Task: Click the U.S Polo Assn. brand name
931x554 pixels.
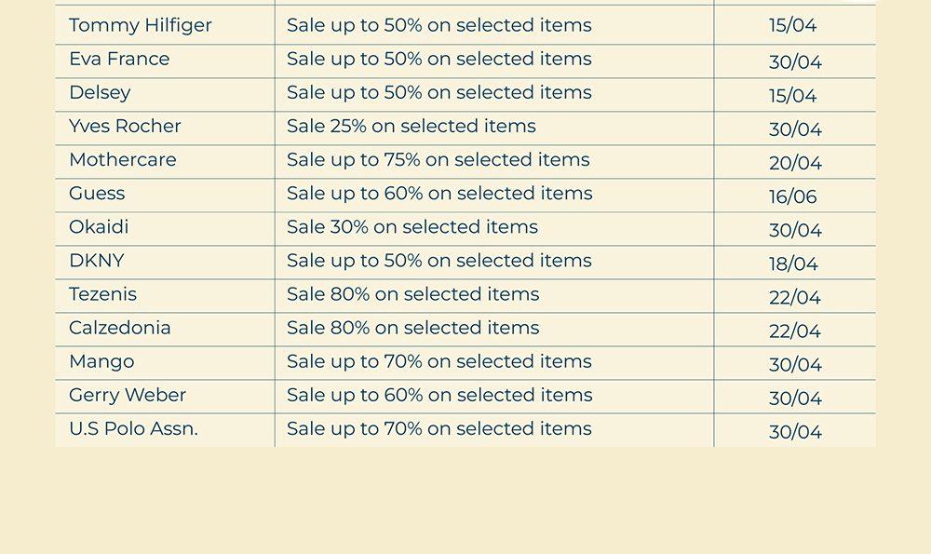Action: click(133, 428)
